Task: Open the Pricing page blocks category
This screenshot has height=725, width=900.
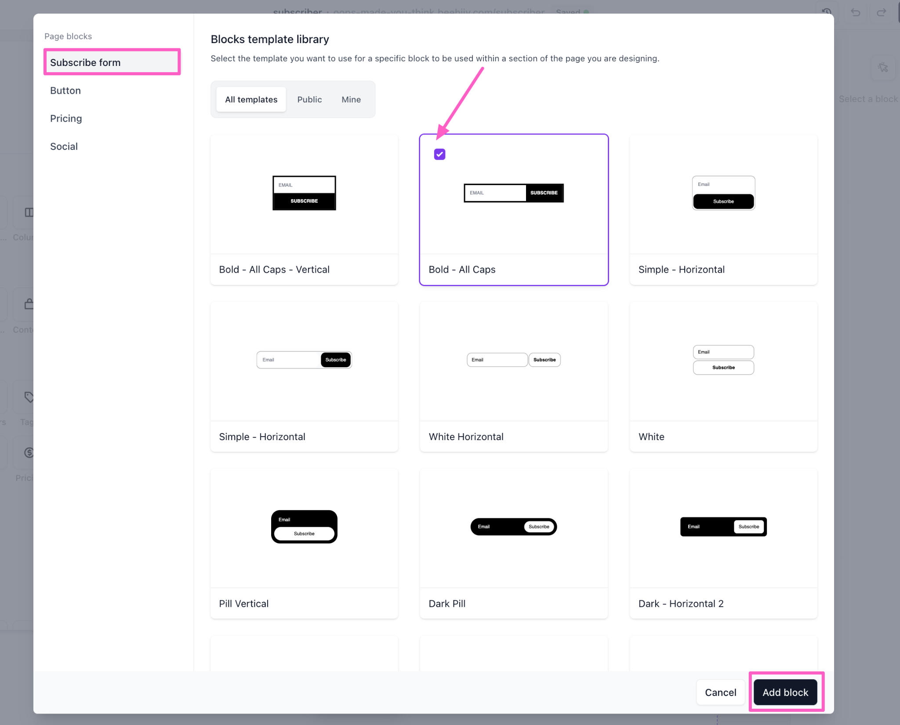Action: pyautogui.click(x=66, y=118)
